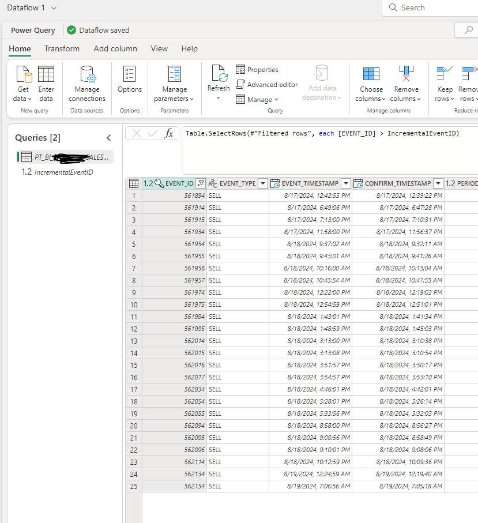Click cell 8/18/2024, 5:33:56 PM

click(311, 413)
